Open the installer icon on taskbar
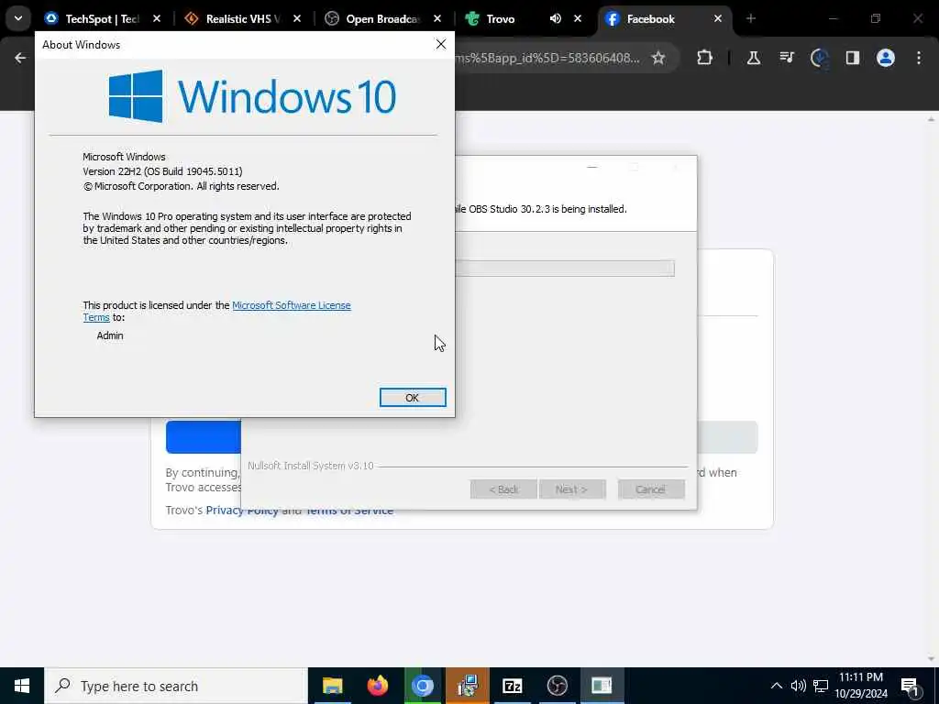939x704 pixels. 467,686
